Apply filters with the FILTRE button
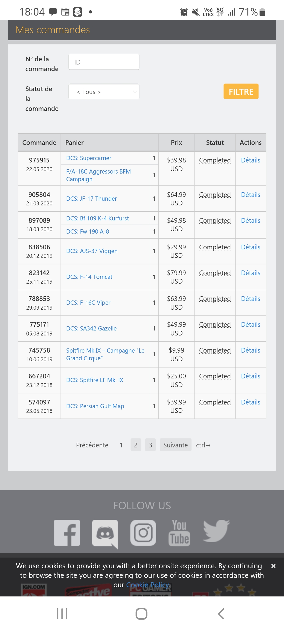The width and height of the screenshot is (284, 632). click(x=241, y=91)
